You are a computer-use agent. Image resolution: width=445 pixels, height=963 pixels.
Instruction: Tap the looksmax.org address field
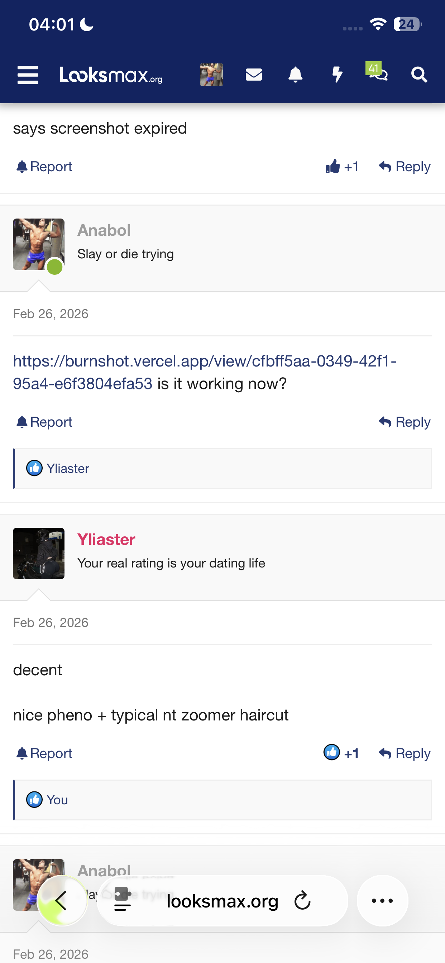click(222, 901)
